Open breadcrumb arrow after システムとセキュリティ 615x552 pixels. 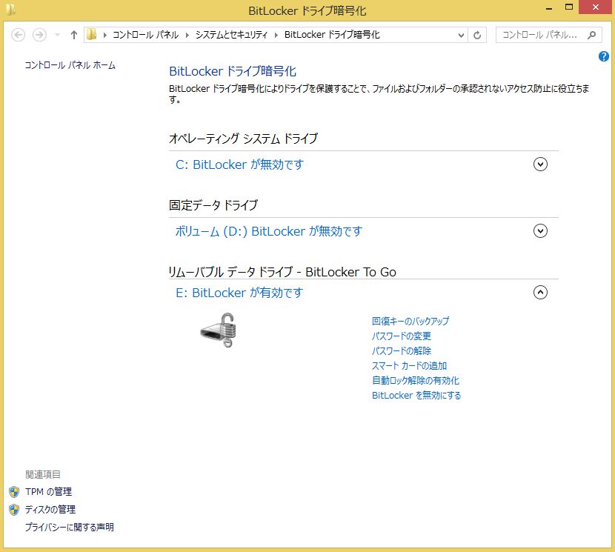(x=276, y=35)
